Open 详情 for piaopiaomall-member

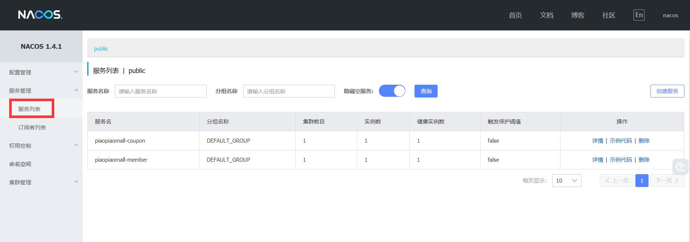point(598,160)
